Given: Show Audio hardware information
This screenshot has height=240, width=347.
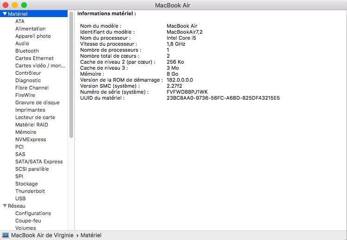Looking at the screenshot, I should pos(22,43).
